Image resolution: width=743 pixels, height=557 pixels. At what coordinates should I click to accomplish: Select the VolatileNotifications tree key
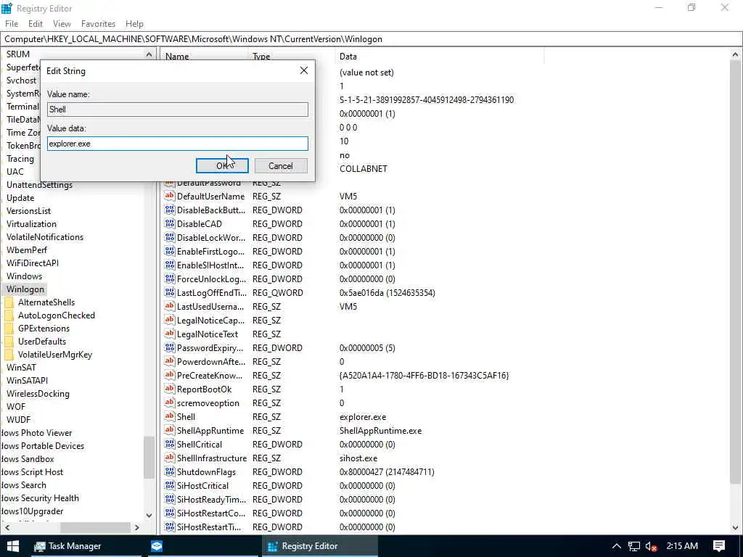[x=45, y=237]
